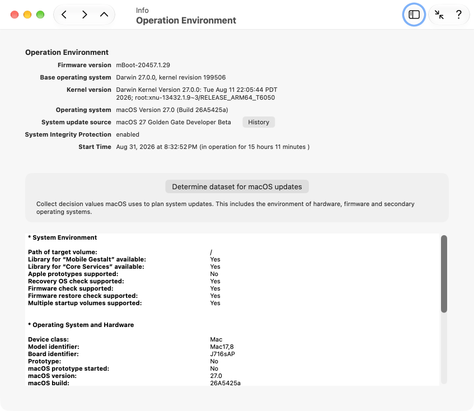Click the Firmware check supported label

tap(71, 288)
